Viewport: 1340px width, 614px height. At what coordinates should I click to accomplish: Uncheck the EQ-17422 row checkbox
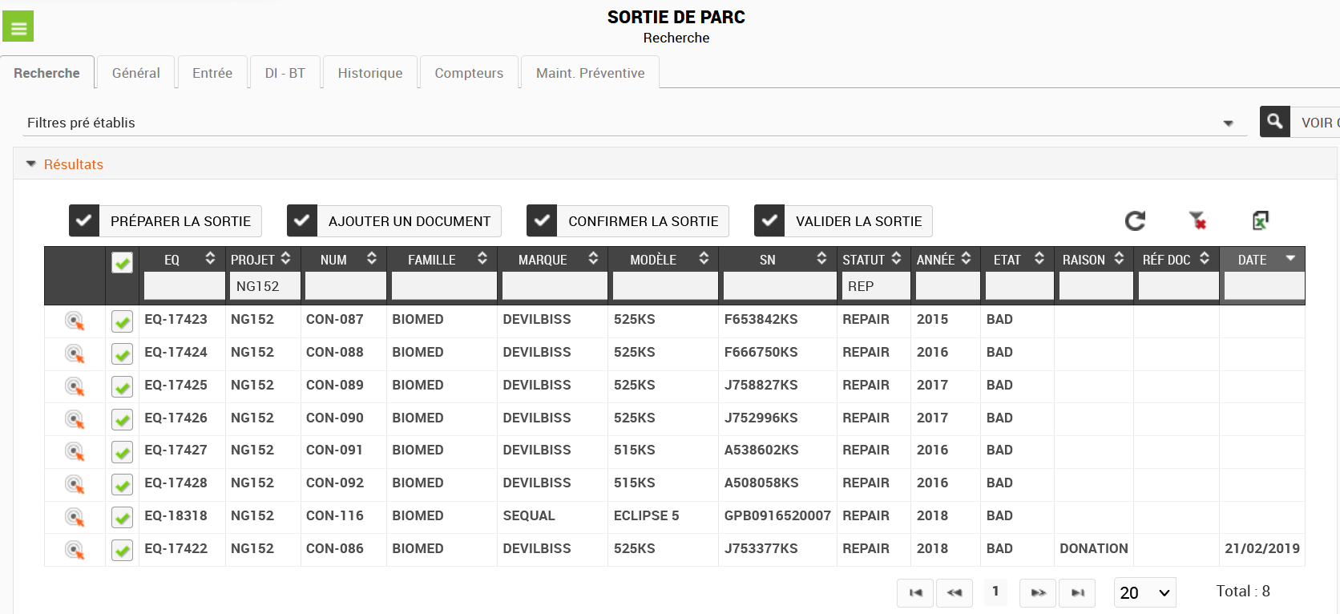(122, 551)
